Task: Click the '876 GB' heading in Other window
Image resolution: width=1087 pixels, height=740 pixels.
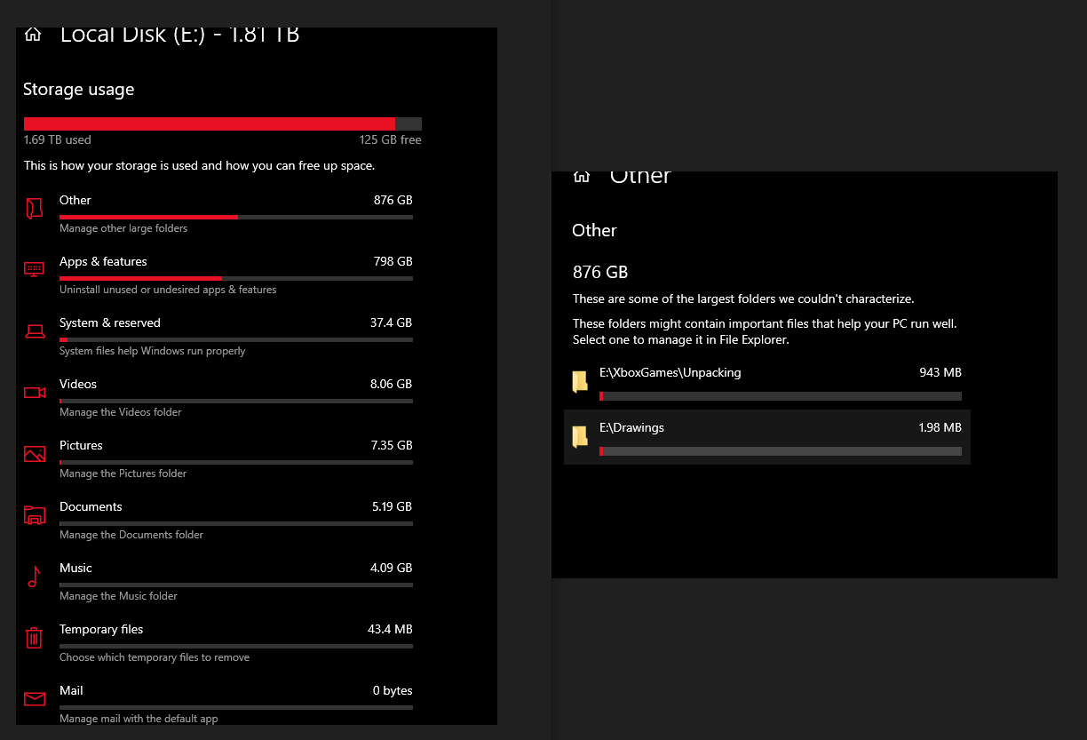Action: [x=600, y=272]
